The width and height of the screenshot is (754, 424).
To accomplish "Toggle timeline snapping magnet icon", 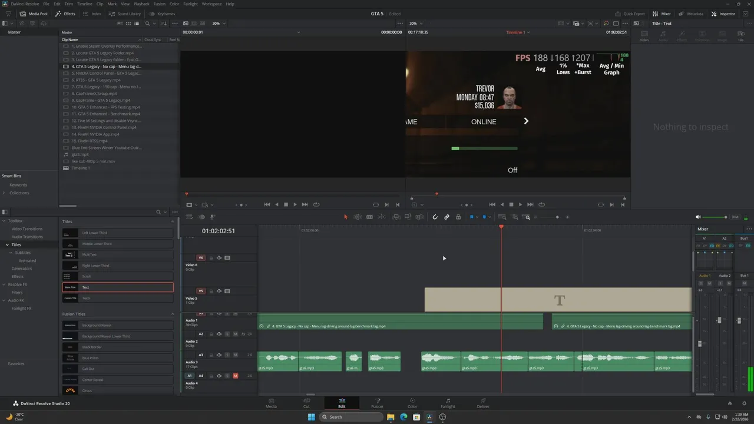I will click(x=435, y=217).
